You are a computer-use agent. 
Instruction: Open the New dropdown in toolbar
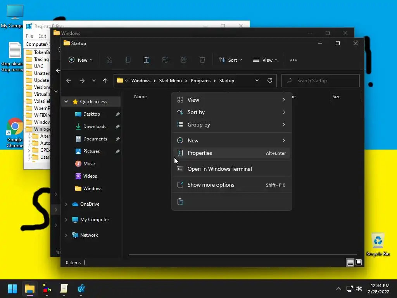[81, 60]
